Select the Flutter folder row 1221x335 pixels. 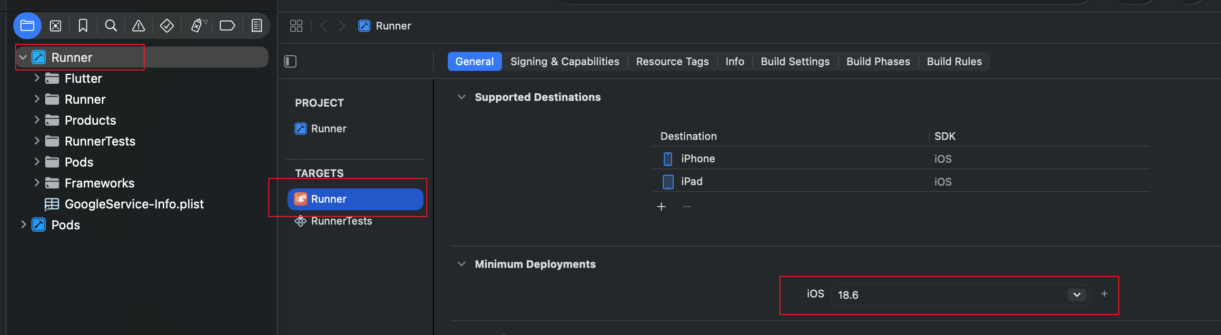coord(141,78)
